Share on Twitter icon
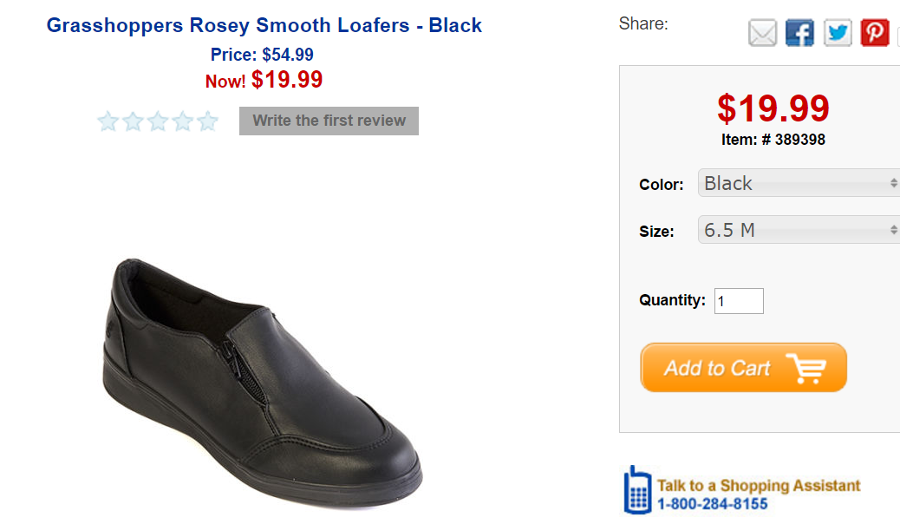This screenshot has width=900, height=524. click(838, 34)
